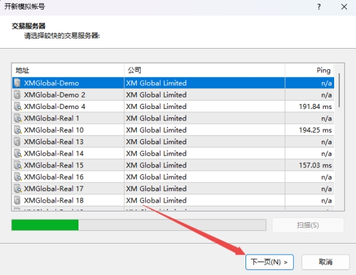This screenshot has height=275, width=356.
Task: Sort servers by the 公司 column header
Action: (204, 71)
